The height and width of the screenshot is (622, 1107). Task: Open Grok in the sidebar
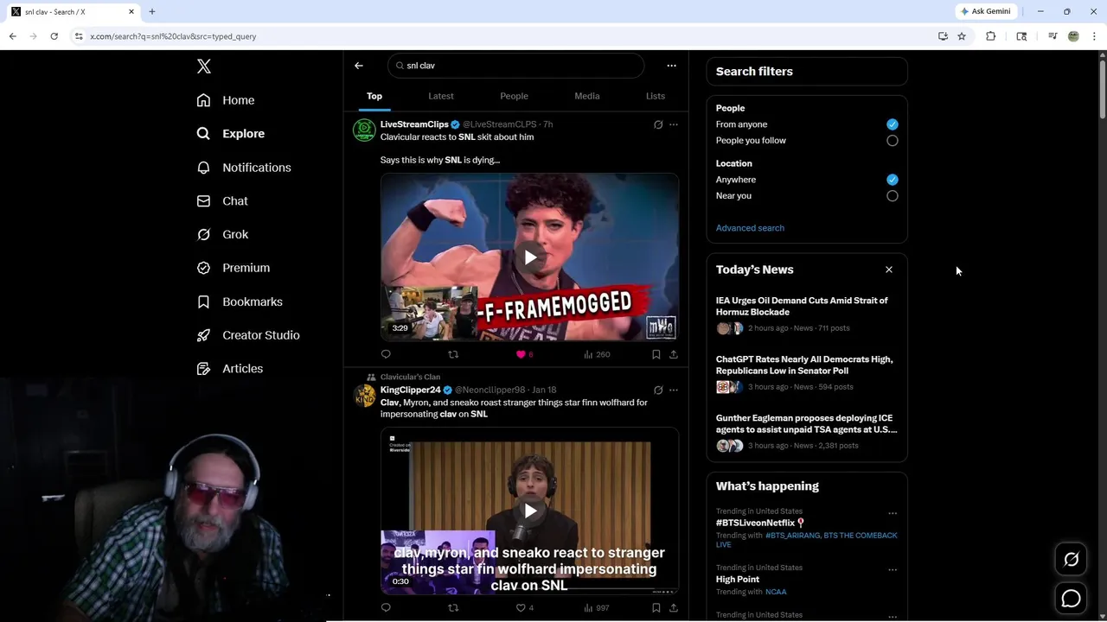[222, 234]
